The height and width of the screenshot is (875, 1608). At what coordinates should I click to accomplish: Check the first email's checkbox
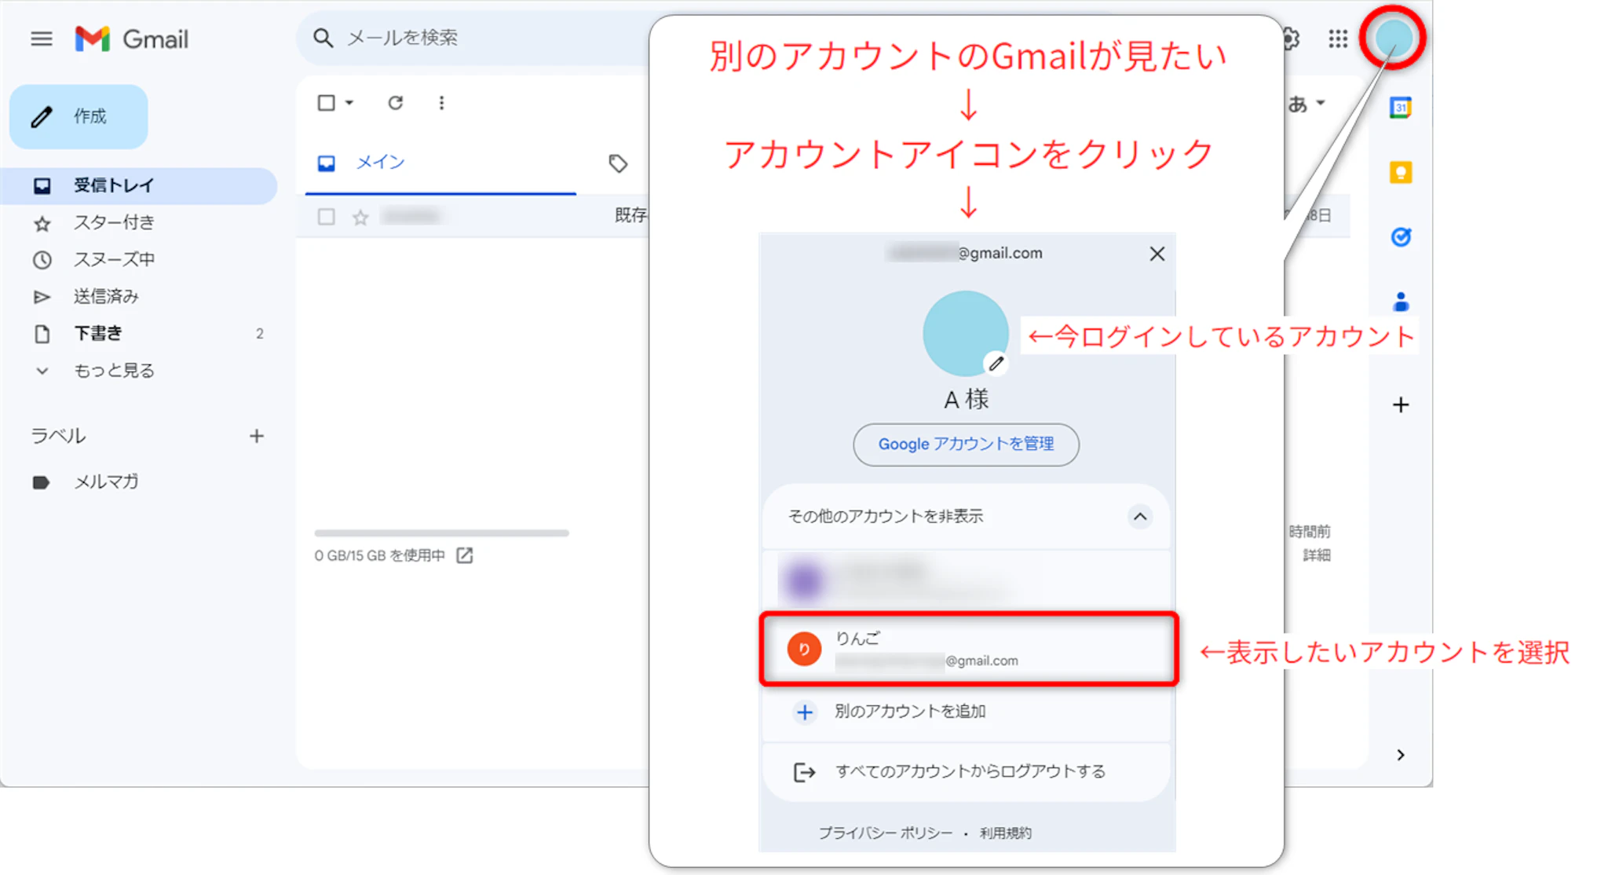(x=326, y=217)
